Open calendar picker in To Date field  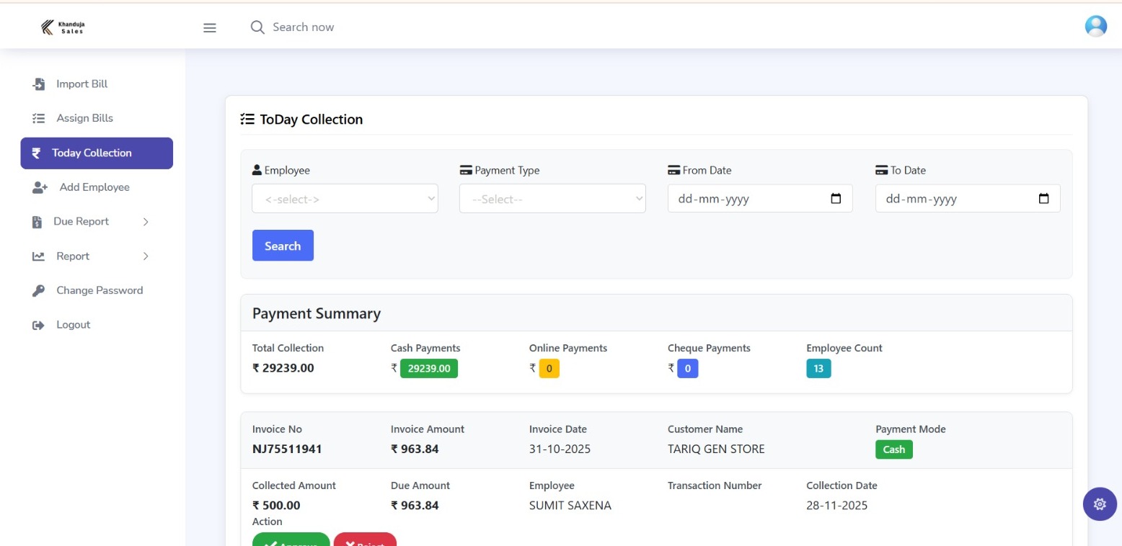pos(1043,199)
